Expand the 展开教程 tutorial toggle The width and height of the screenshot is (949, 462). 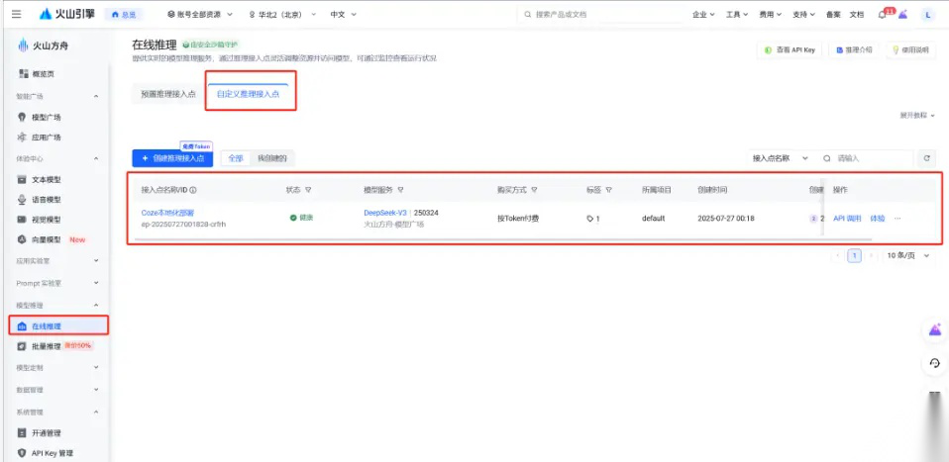point(917,116)
